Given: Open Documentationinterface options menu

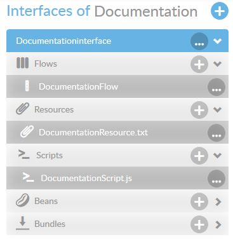Looking at the screenshot, I should click(199, 41).
